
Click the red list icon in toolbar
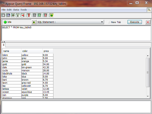(x=45, y=15)
